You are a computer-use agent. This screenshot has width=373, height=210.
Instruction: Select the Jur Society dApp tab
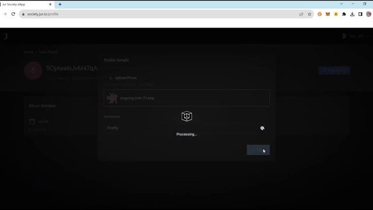pos(27,4)
